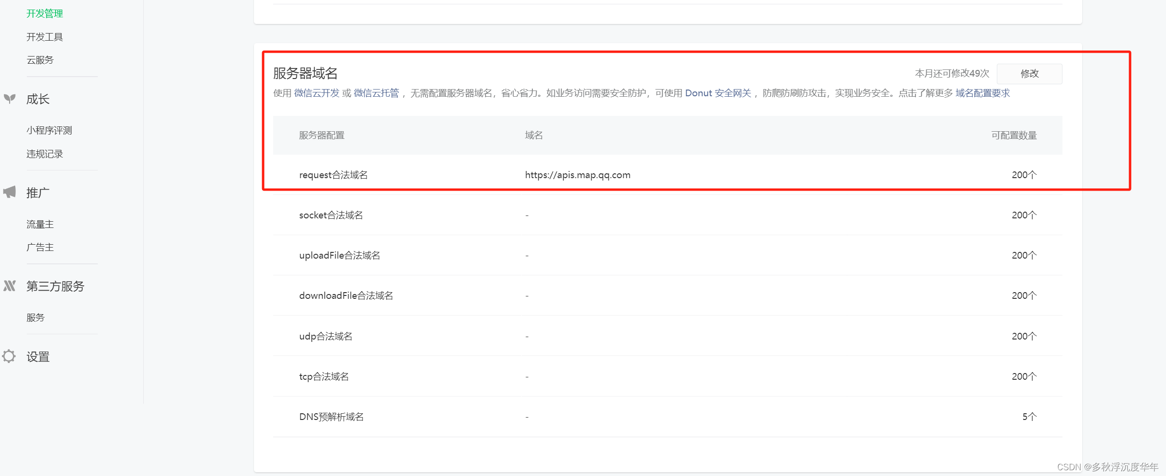Screen dimensions: 1166x476
Task: Click the 5个 quota for DNS预解析域名
Action: pyautogui.click(x=1029, y=417)
